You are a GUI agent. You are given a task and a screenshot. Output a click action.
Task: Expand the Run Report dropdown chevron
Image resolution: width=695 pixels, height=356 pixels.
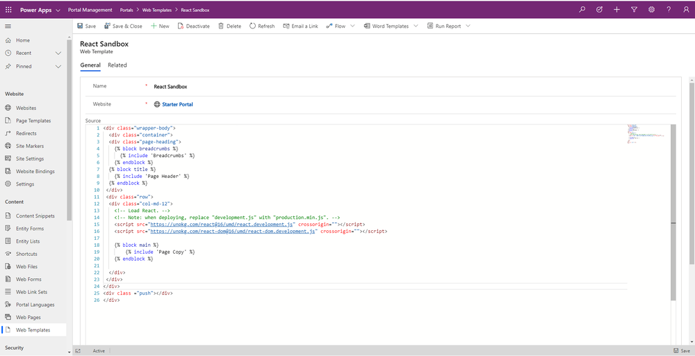point(468,26)
